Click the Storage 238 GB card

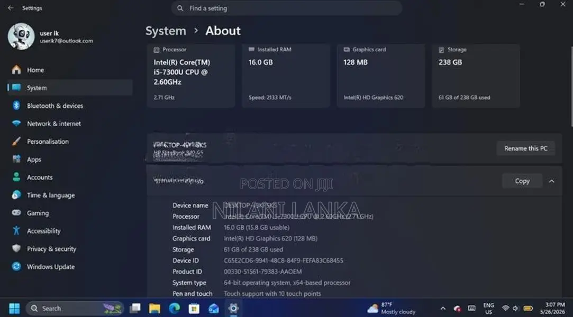pyautogui.click(x=476, y=76)
